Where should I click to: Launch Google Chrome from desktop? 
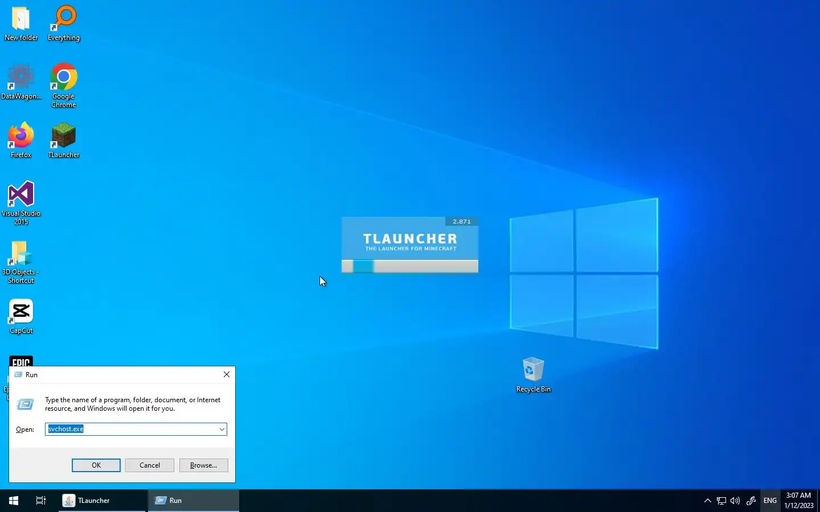pyautogui.click(x=64, y=85)
